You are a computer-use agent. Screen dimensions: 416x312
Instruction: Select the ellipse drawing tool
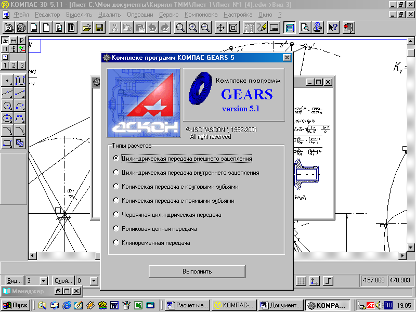[7, 118]
